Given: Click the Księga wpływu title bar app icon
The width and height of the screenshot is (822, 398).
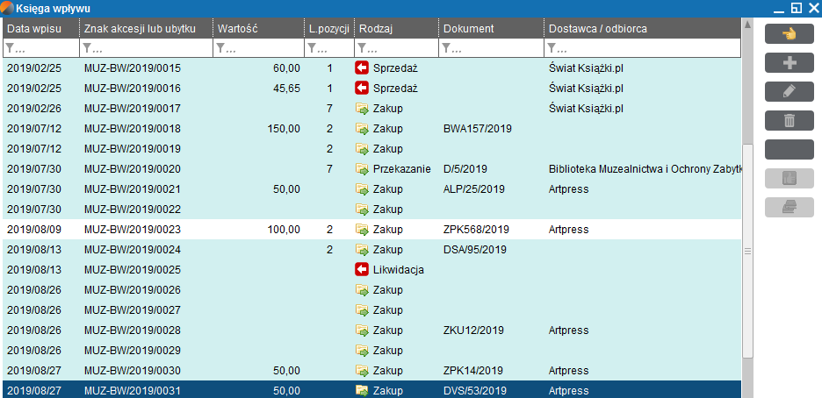Looking at the screenshot, I should click(8, 8).
